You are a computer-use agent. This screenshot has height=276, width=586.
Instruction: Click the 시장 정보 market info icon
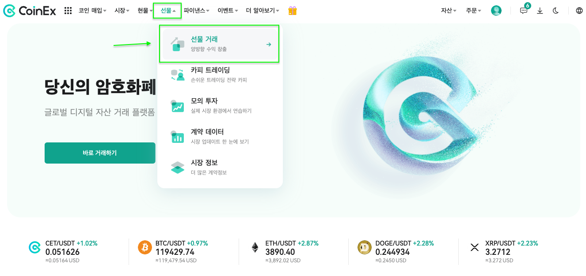(177, 167)
